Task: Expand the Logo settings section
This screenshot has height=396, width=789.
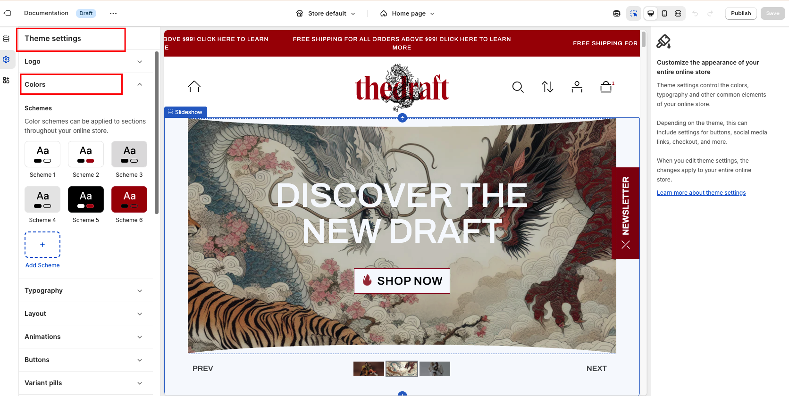Action: tap(85, 61)
